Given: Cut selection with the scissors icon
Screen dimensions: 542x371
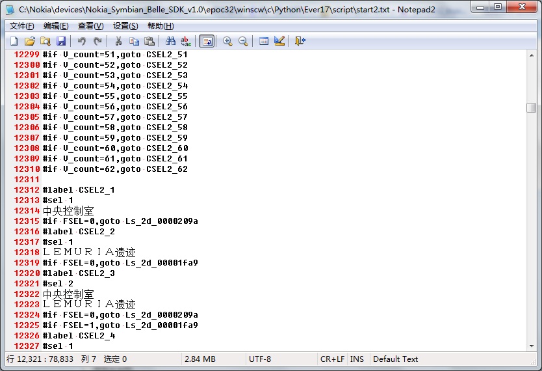Looking at the screenshot, I should pos(118,41).
